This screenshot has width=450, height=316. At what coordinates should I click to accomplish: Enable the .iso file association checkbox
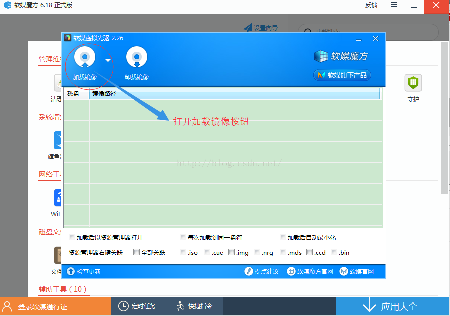point(183,252)
